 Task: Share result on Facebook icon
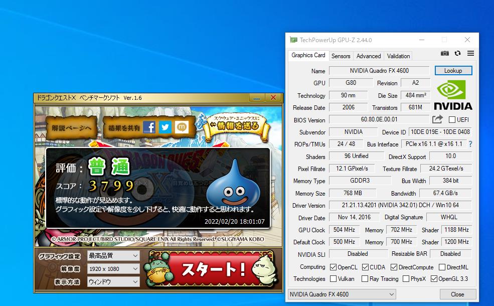[x=149, y=127]
